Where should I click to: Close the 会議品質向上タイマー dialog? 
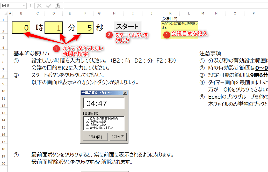[x=126, y=92]
